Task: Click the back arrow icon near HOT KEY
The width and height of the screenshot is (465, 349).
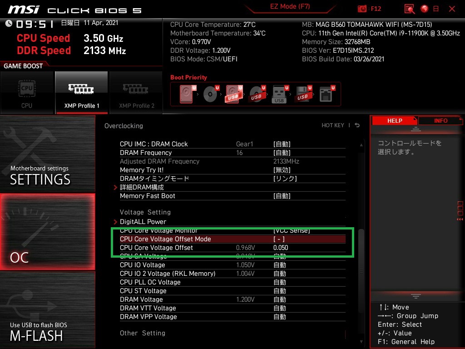Action: (x=357, y=125)
